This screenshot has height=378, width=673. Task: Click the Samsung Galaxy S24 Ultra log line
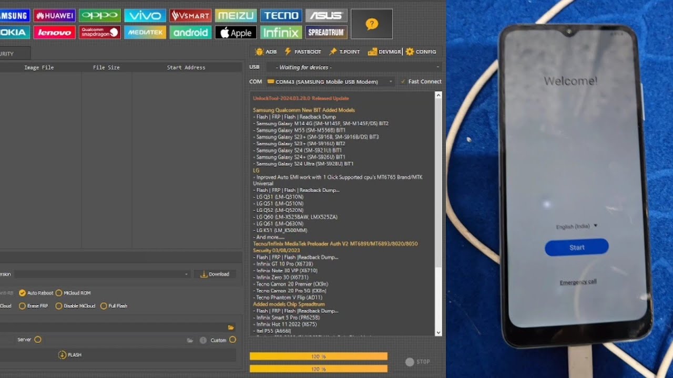tap(303, 164)
